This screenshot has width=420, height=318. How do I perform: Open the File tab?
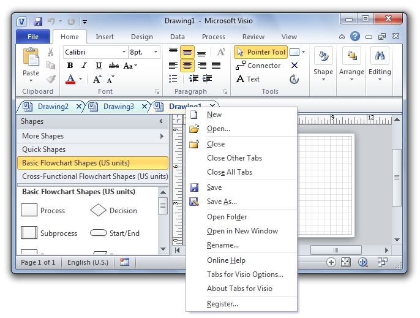point(33,37)
